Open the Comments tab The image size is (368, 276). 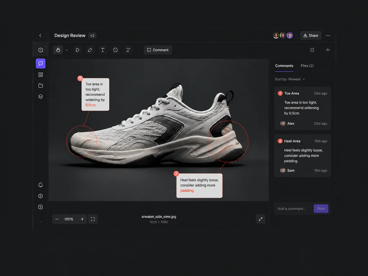point(284,66)
